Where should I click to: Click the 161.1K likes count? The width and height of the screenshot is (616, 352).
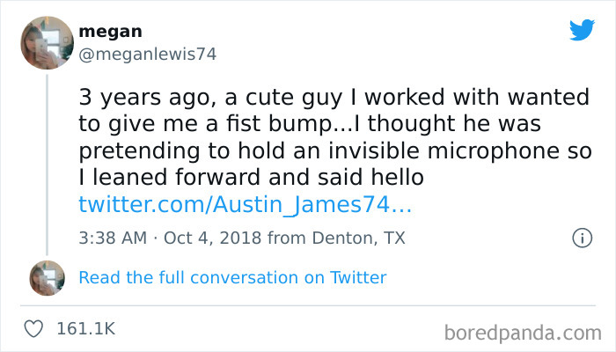point(85,328)
